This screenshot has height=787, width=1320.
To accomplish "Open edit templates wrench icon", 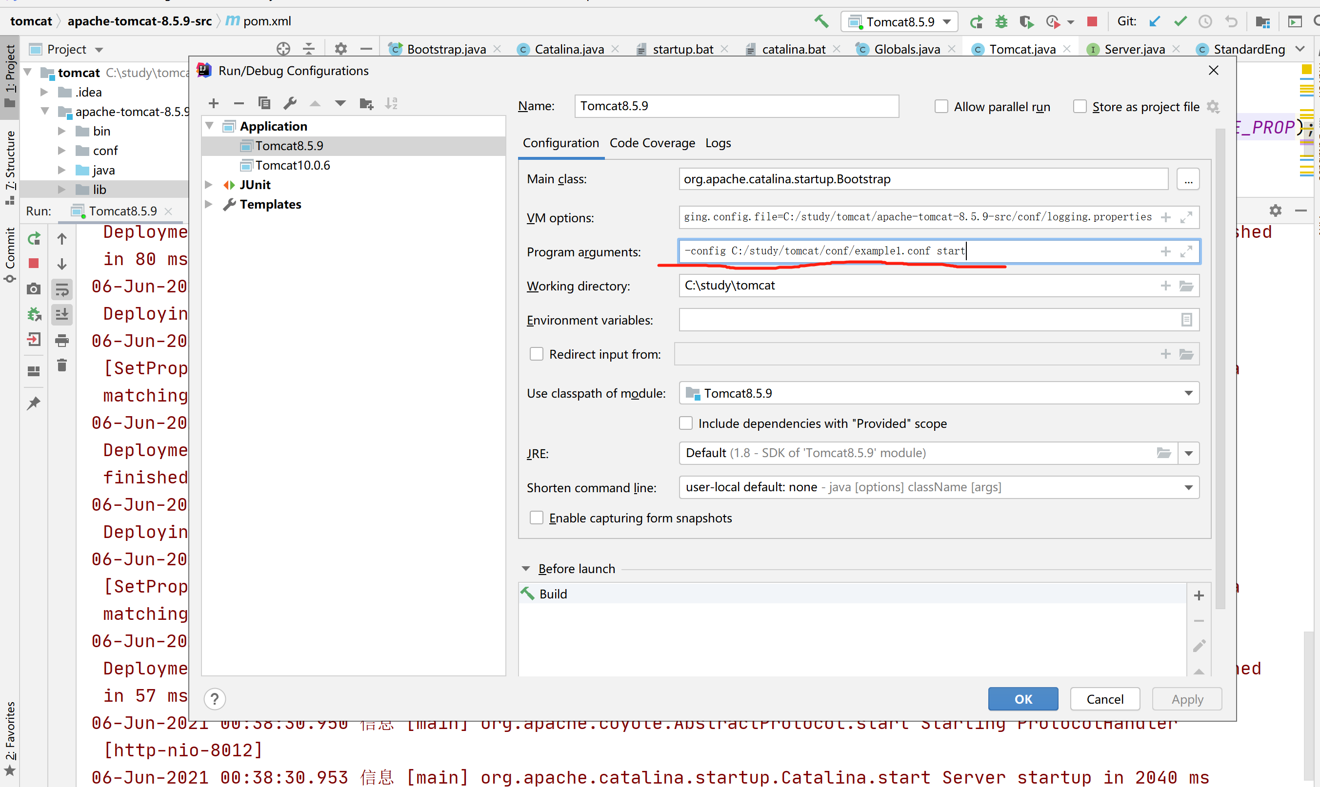I will [x=290, y=103].
